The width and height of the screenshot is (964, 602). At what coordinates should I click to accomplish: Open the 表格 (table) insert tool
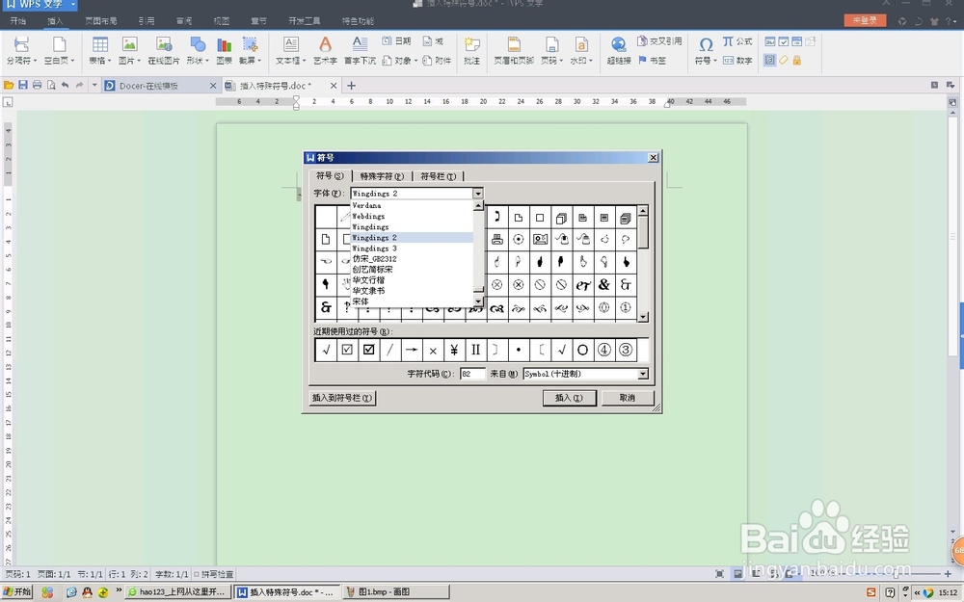point(99,50)
